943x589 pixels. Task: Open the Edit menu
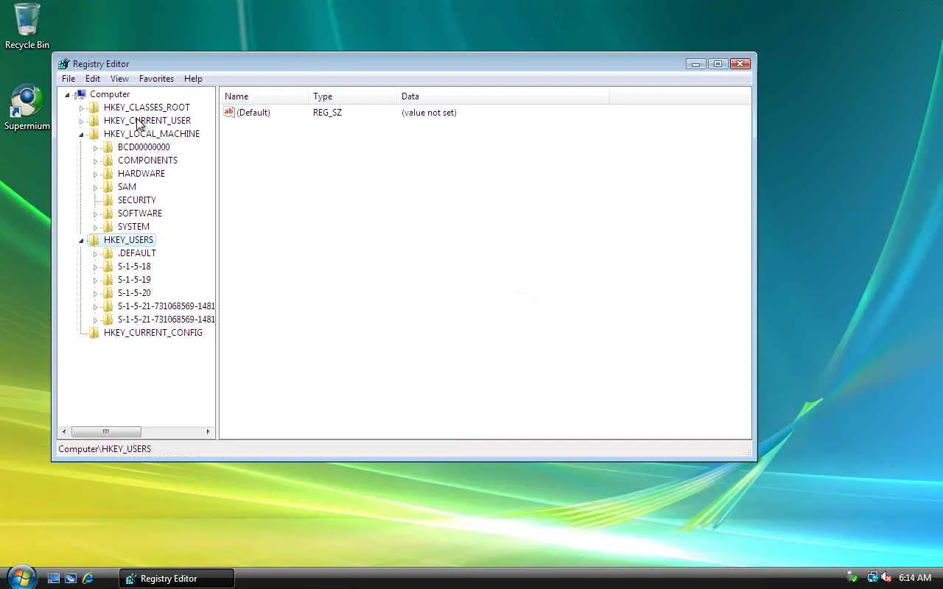pyautogui.click(x=93, y=79)
